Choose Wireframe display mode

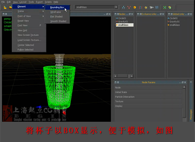click(57, 12)
